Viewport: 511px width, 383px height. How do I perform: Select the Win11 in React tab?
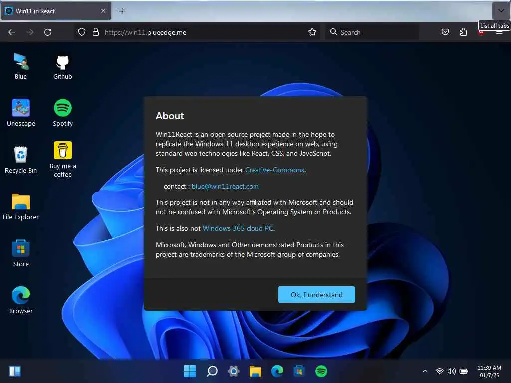tap(56, 11)
